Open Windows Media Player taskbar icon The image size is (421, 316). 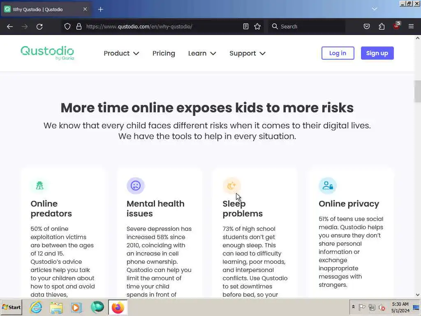pyautogui.click(x=76, y=307)
